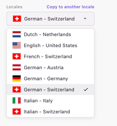
Task: Click the United States flag icon
Action: pyautogui.click(x=17, y=45)
